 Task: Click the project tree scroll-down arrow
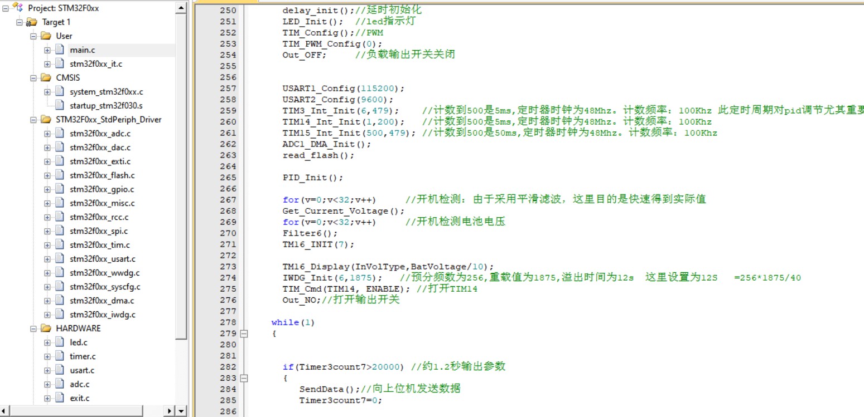[181, 411]
